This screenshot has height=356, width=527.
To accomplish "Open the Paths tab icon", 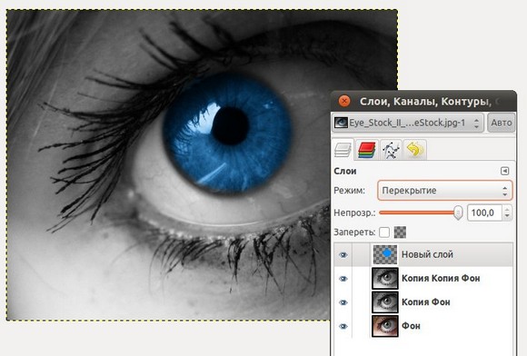I will (x=391, y=150).
